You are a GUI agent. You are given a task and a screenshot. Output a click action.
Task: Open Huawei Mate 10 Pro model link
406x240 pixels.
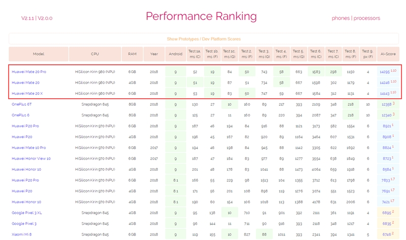click(29, 147)
